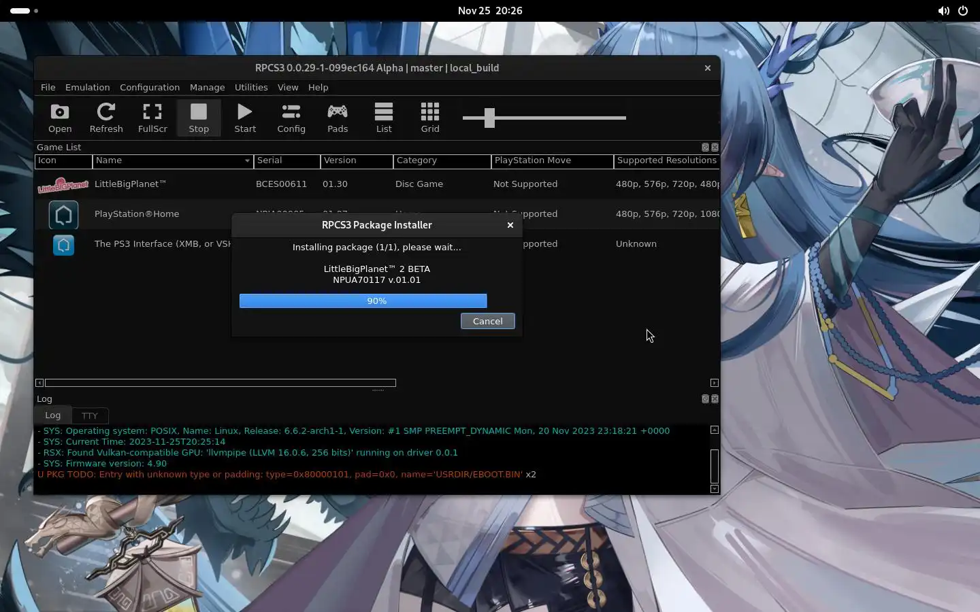Select the PlayStation Home icon

tap(63, 215)
